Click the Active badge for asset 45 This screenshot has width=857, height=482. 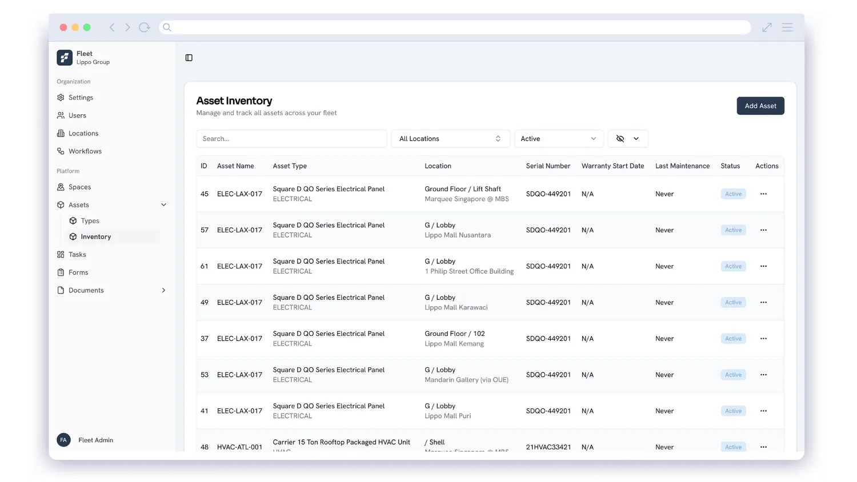point(733,194)
